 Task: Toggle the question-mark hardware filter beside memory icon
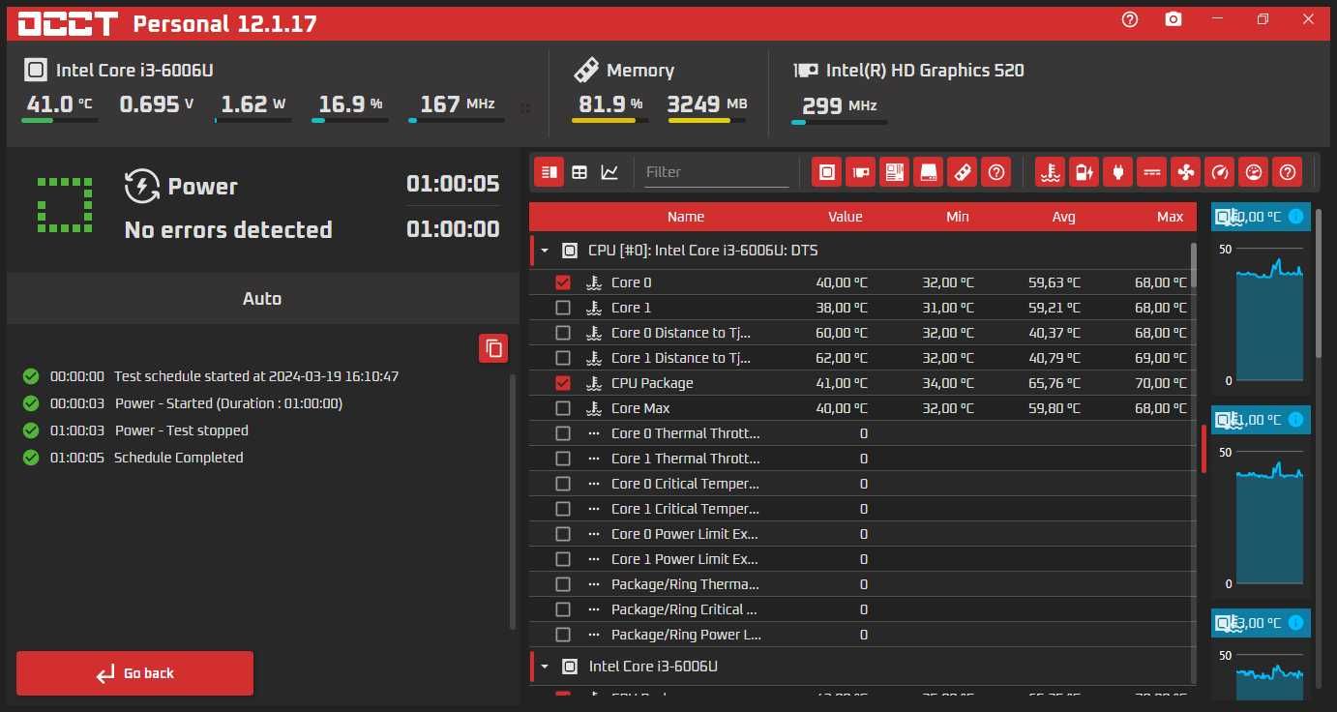click(x=995, y=172)
